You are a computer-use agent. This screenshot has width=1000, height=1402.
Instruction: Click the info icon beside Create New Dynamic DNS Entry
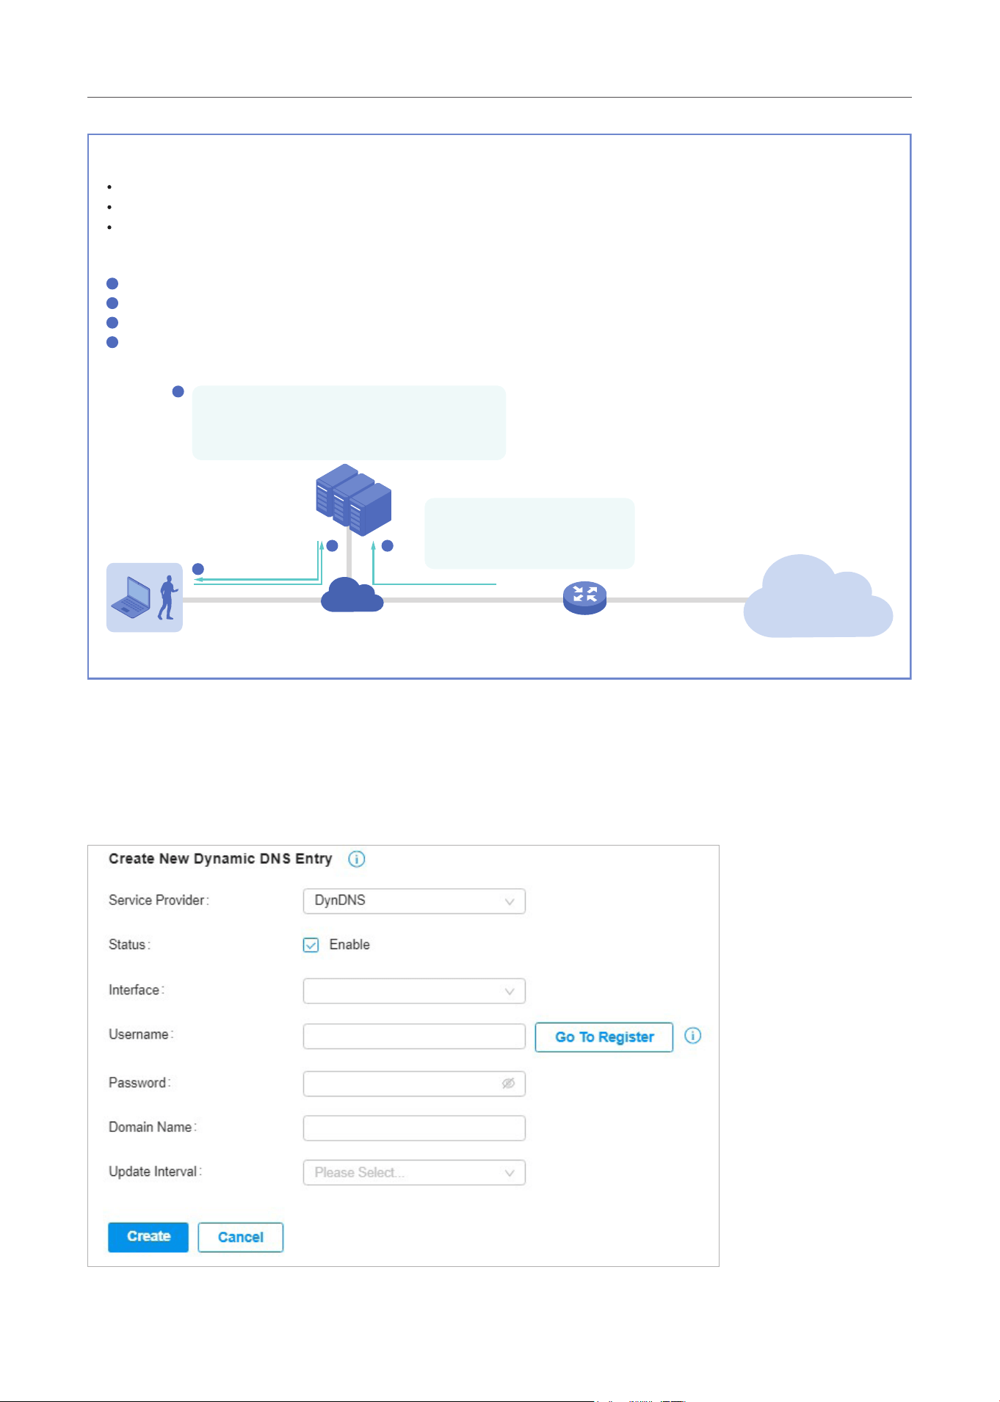coord(356,859)
